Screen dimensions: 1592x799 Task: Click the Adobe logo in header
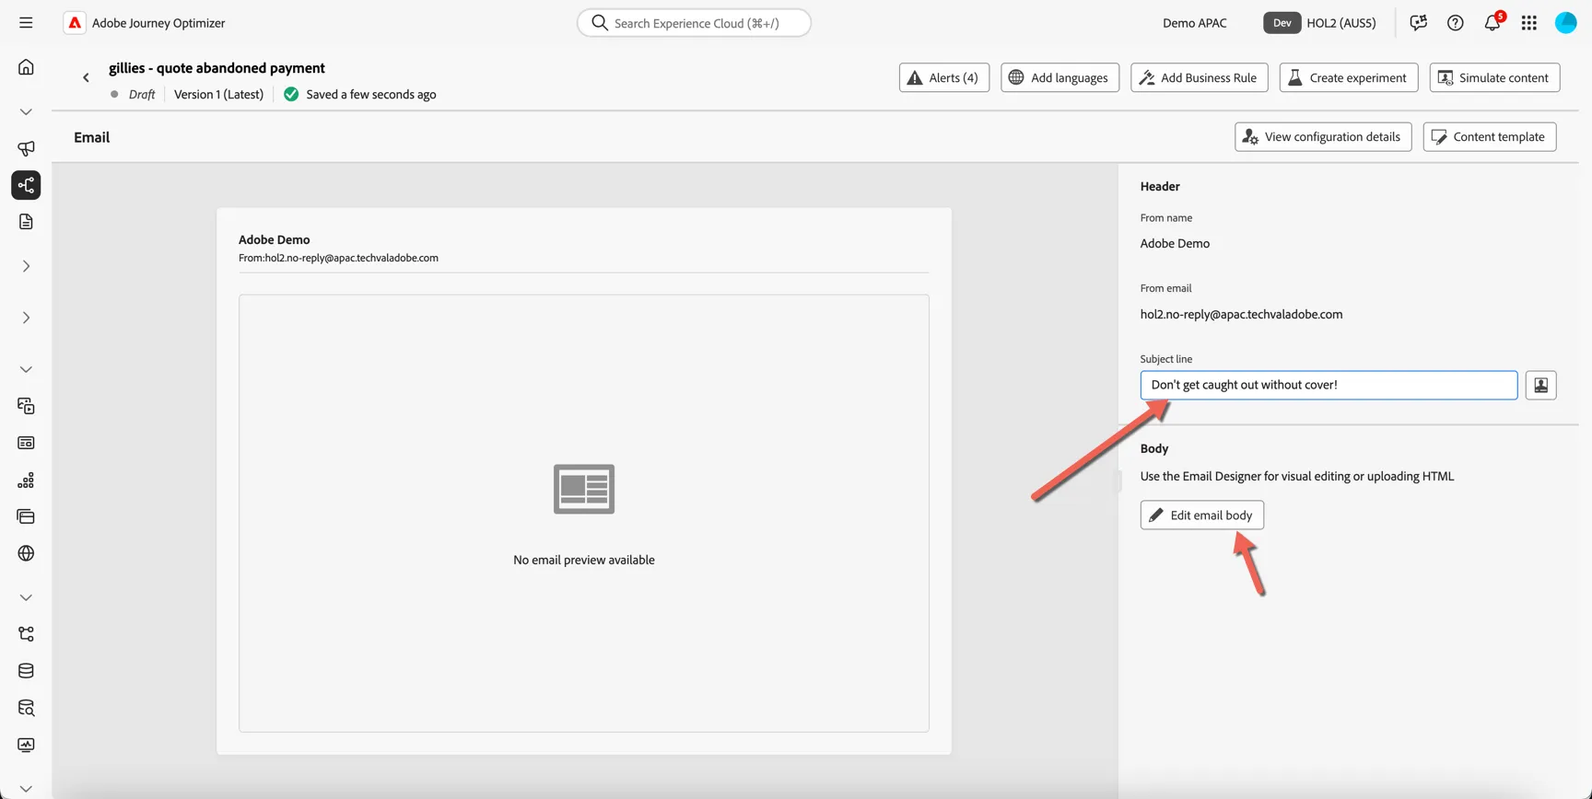click(75, 23)
